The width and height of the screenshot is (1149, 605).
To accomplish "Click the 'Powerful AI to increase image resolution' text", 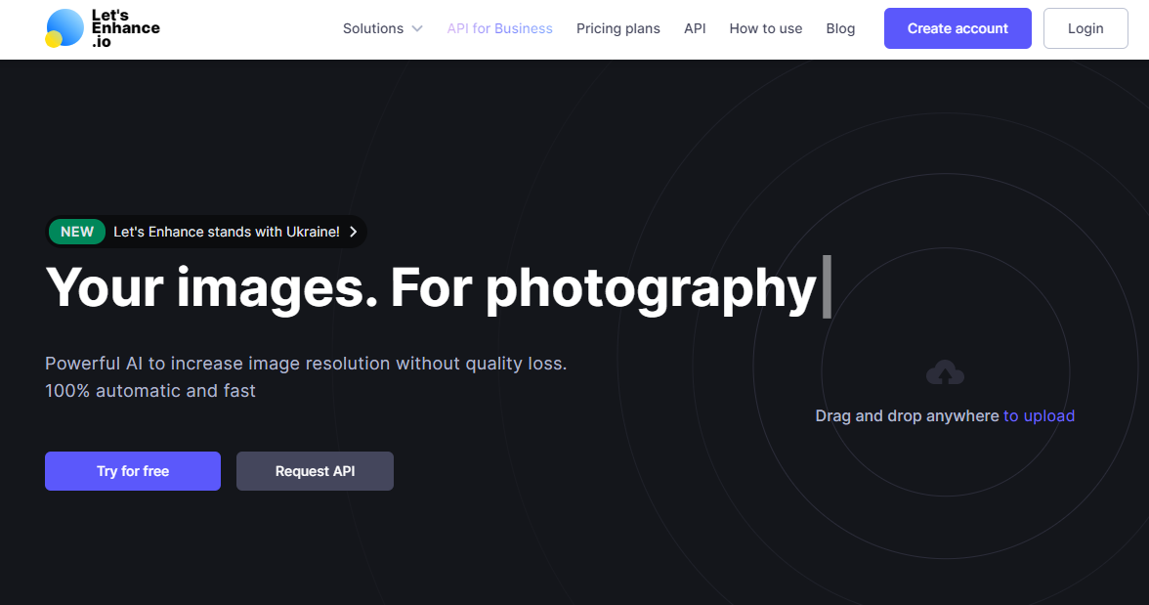I will [306, 364].
